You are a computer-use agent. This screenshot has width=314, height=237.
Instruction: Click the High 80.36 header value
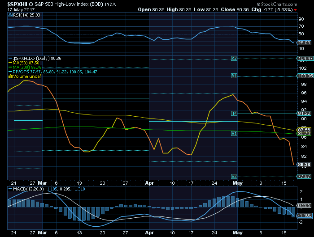(x=179, y=9)
